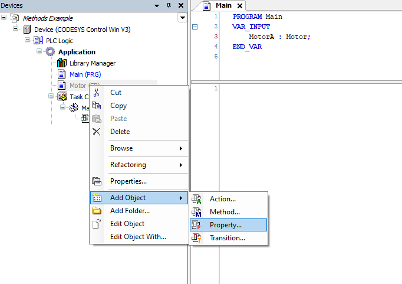This screenshot has width=402, height=284.
Task: Add a Transition... to Motor
Action: (229, 238)
